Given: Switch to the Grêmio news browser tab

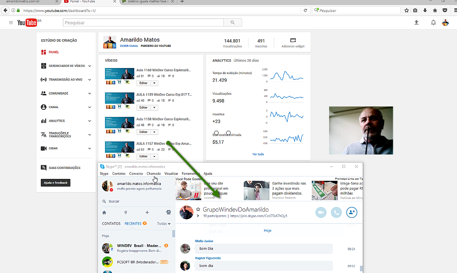Looking at the screenshot, I should point(148,2).
